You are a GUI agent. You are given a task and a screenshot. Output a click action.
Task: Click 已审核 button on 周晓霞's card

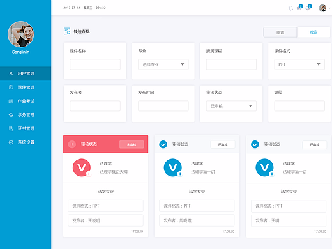point(223,144)
